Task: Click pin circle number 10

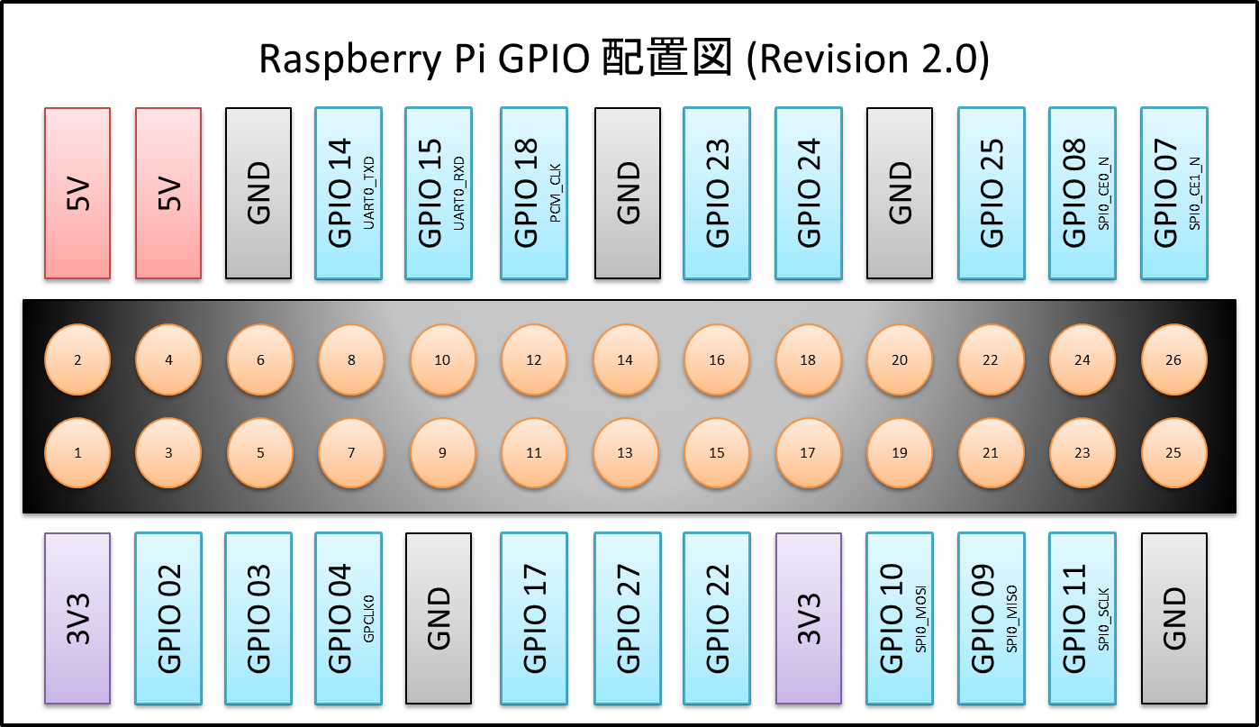Action: 442,359
